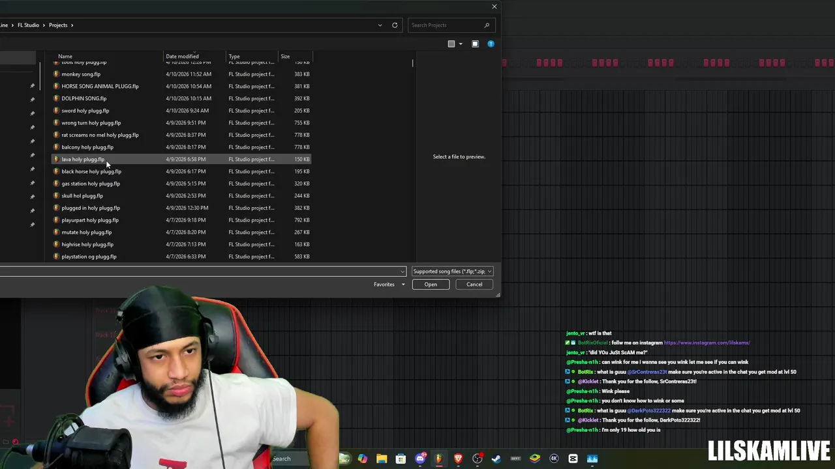Image resolution: width=835 pixels, height=469 pixels.
Task: Open Brave browser from the taskbar
Action: [x=458, y=459]
